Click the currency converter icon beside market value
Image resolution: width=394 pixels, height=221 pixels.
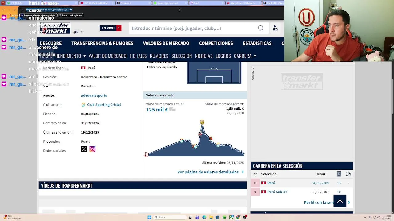coord(172,110)
